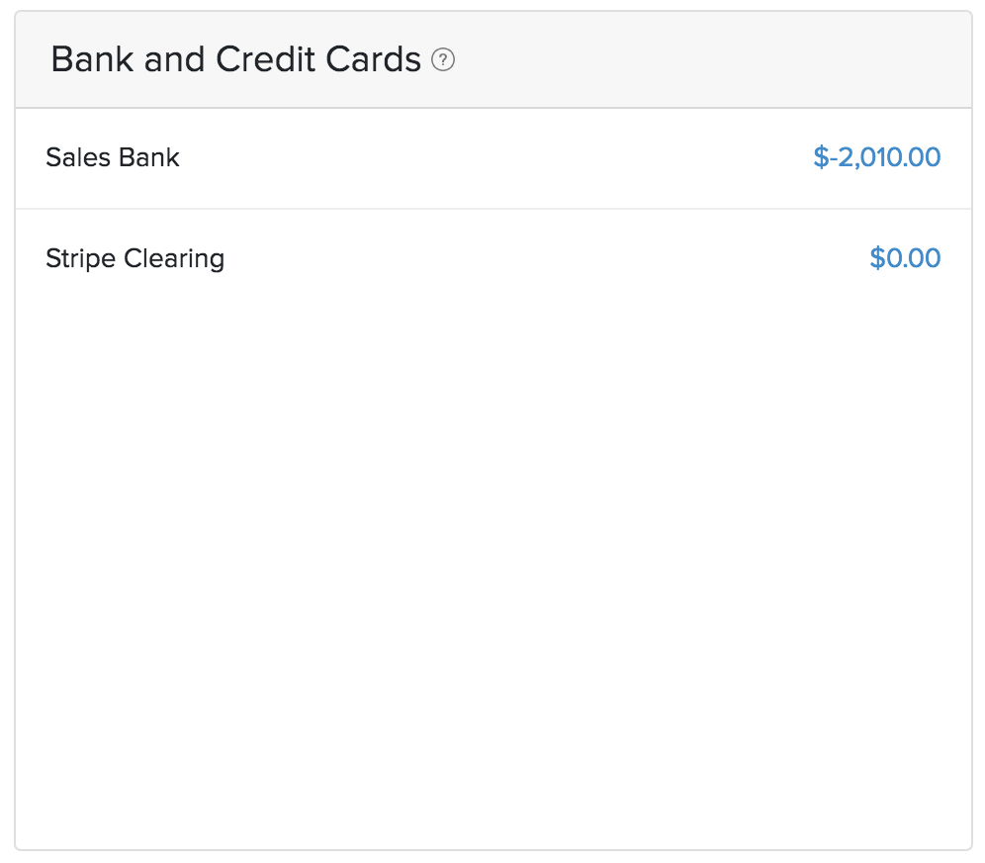Click the blue $0.00 amount
Image resolution: width=985 pixels, height=863 pixels.
click(x=905, y=258)
